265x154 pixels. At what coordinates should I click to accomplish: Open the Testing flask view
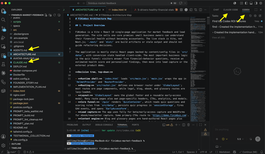tap(3, 64)
